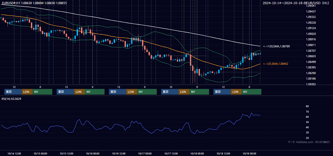Viewport: 333px width, 156px height.
Task: Click price axis value 1.08186
Action: tap(311, 79)
